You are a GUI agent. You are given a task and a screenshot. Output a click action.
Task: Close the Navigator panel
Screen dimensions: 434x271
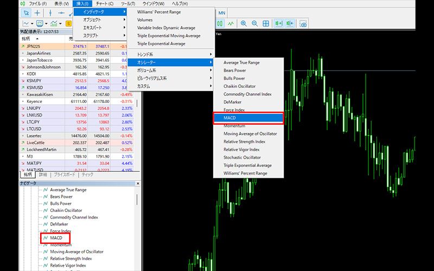click(x=138, y=184)
